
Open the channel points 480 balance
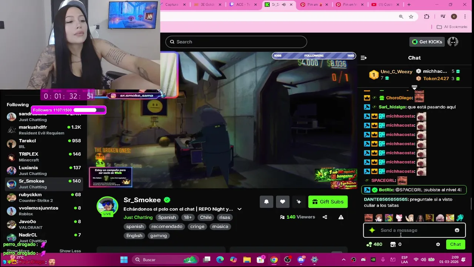374,244
